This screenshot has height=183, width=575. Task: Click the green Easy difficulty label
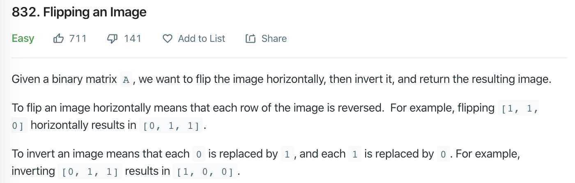tap(23, 39)
